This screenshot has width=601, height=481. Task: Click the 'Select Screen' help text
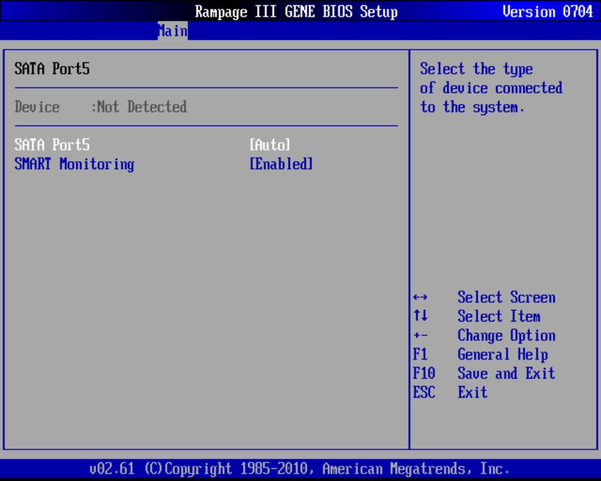pos(506,297)
